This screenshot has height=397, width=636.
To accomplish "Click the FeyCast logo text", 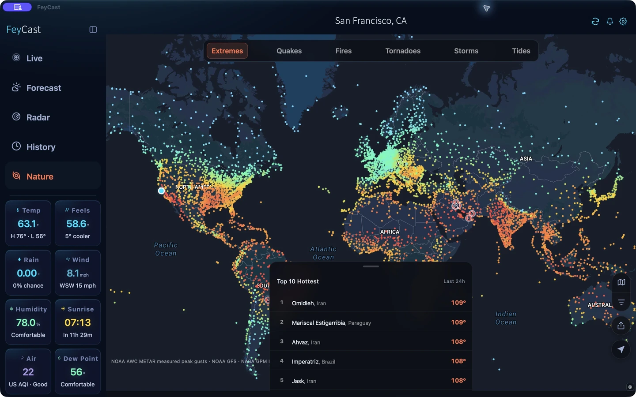I will (x=23, y=30).
